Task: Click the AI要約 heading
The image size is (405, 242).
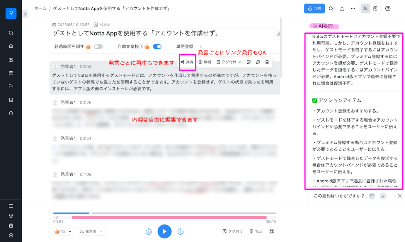Action: point(323,26)
